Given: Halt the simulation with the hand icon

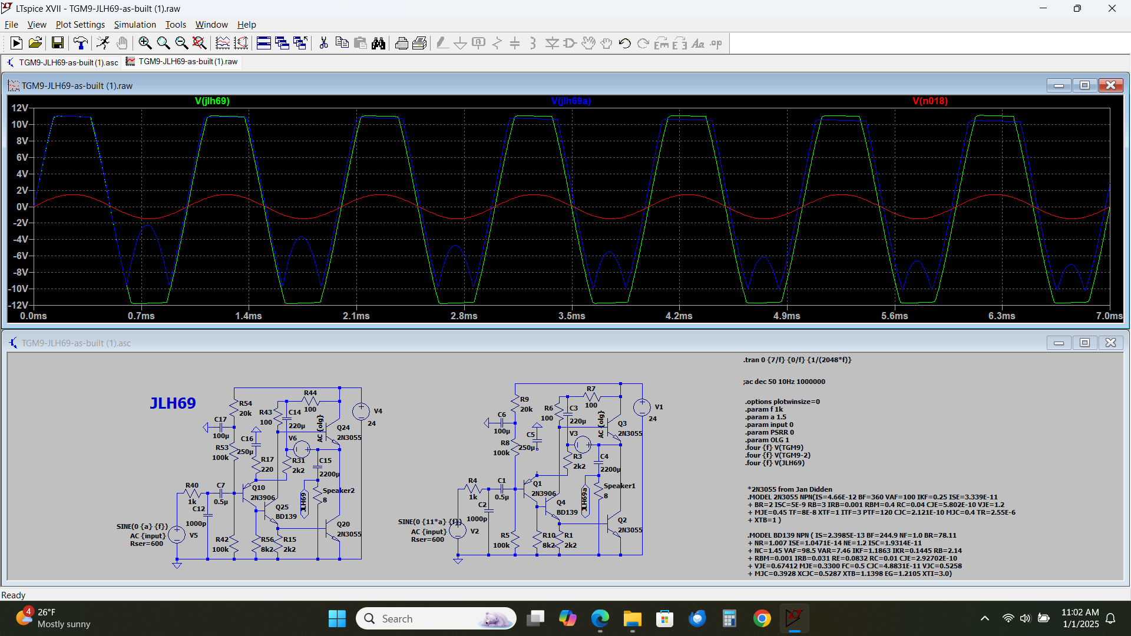Looking at the screenshot, I should coord(121,43).
